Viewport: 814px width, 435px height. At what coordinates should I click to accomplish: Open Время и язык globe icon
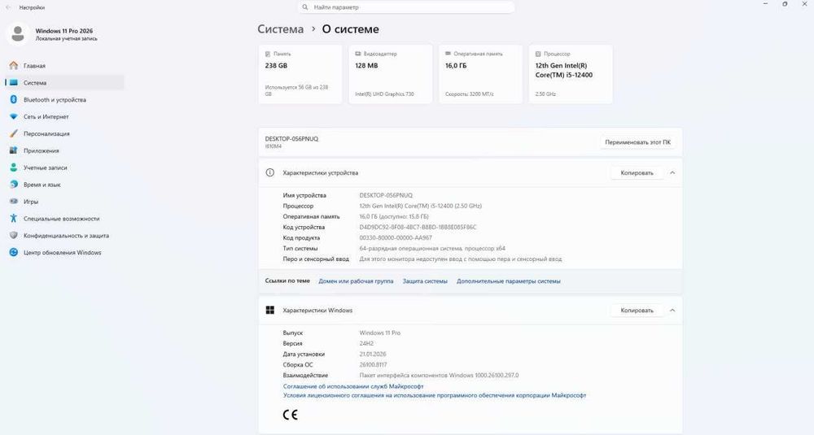coord(14,185)
